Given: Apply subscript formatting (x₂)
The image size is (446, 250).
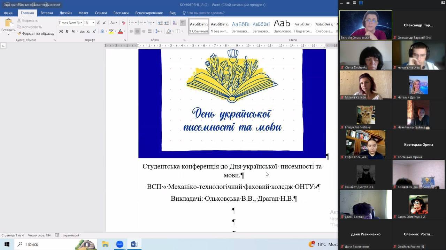Looking at the screenshot, I should coord(89,31).
